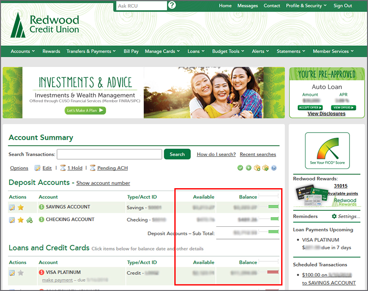Click the green cash icon on Checking row
This screenshot has width=368, height=291.
29,220
